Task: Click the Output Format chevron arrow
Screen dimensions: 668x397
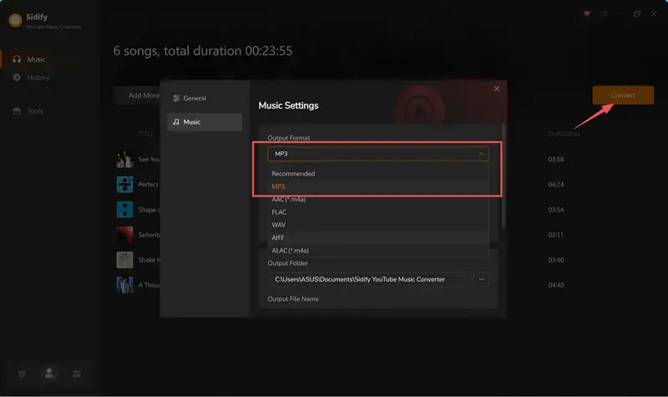Action: 481,154
